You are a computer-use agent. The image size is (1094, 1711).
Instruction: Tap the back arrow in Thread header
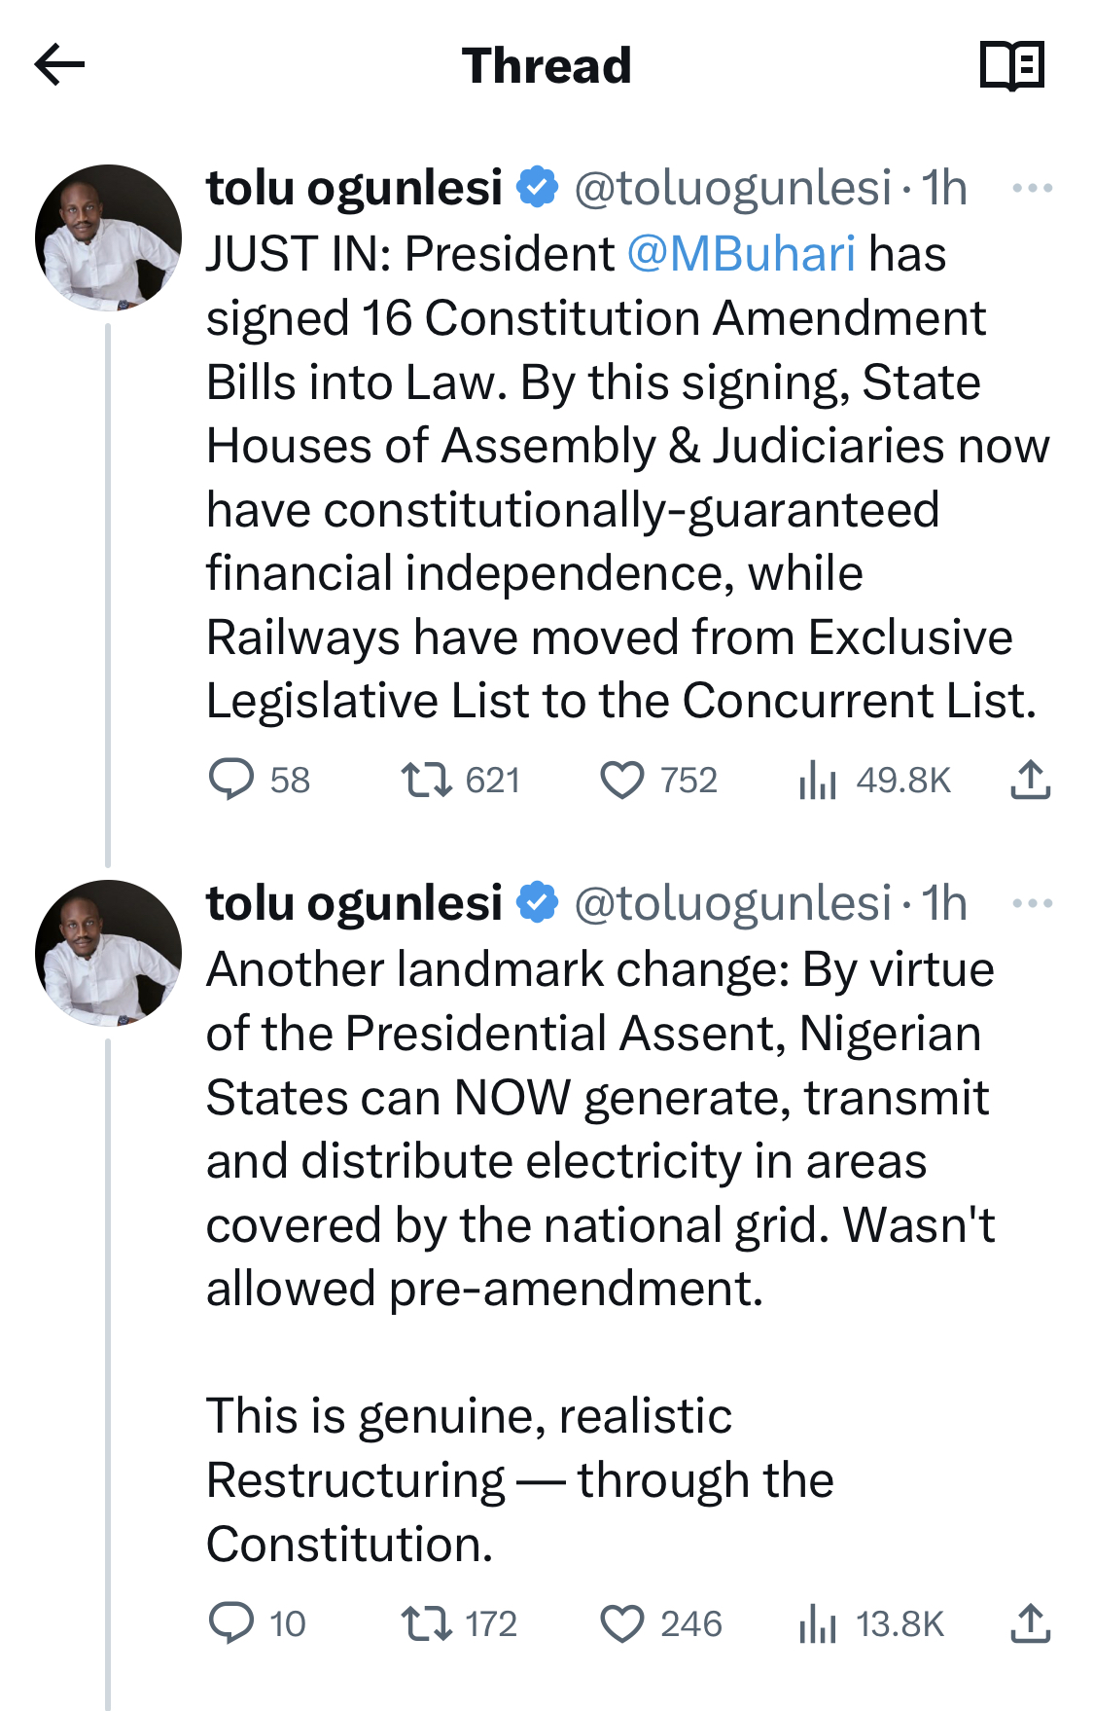coord(60,65)
